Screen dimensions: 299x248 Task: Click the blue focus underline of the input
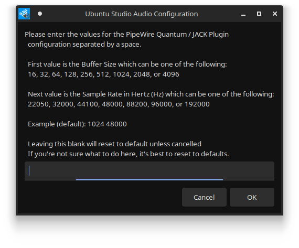click(149, 179)
